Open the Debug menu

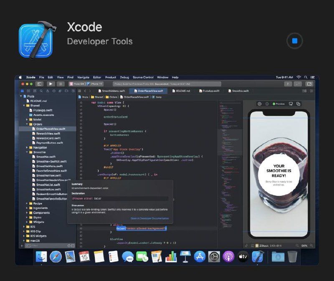click(124, 77)
